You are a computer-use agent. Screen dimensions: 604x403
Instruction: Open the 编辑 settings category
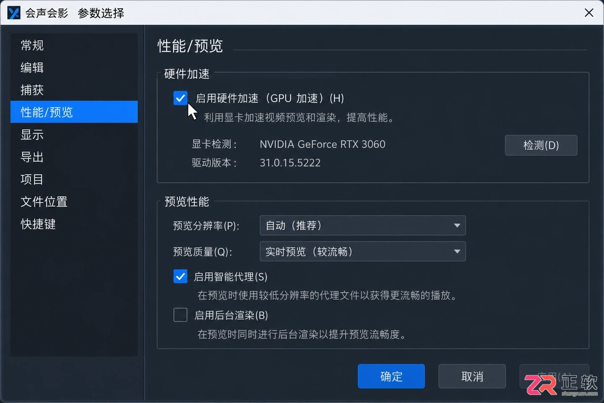coord(74,68)
